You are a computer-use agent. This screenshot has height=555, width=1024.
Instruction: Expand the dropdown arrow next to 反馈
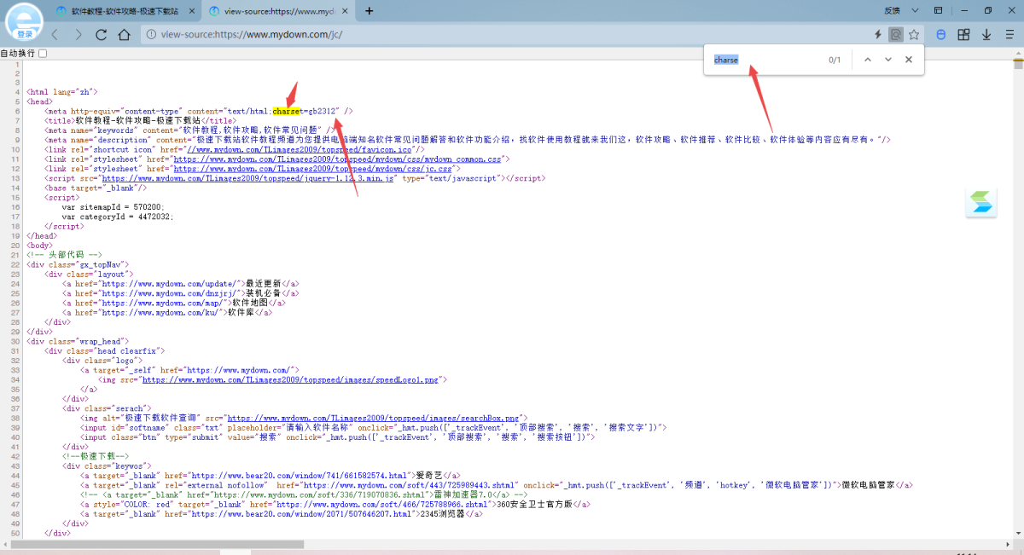915,11
